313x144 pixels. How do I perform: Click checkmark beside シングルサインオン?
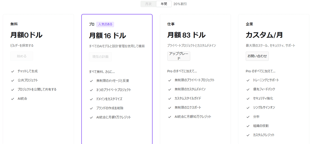(248, 108)
